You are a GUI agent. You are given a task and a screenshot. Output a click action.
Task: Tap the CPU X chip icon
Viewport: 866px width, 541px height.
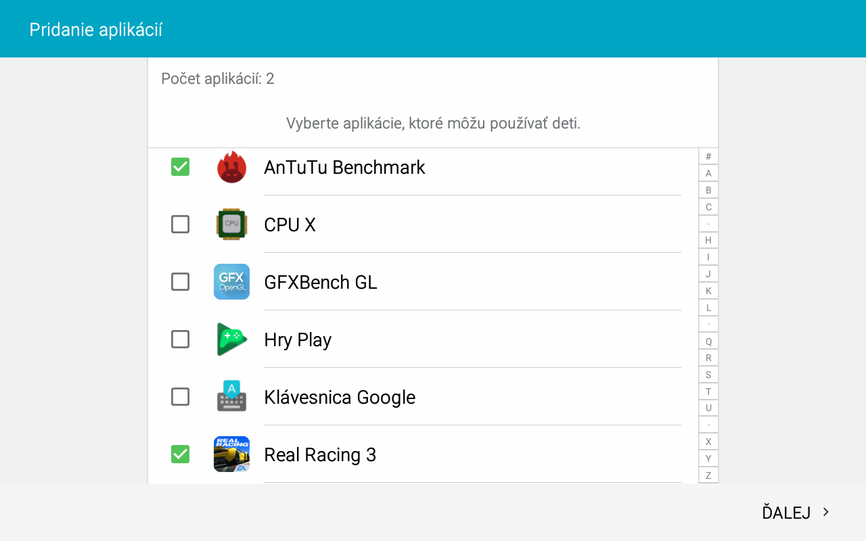tap(231, 225)
